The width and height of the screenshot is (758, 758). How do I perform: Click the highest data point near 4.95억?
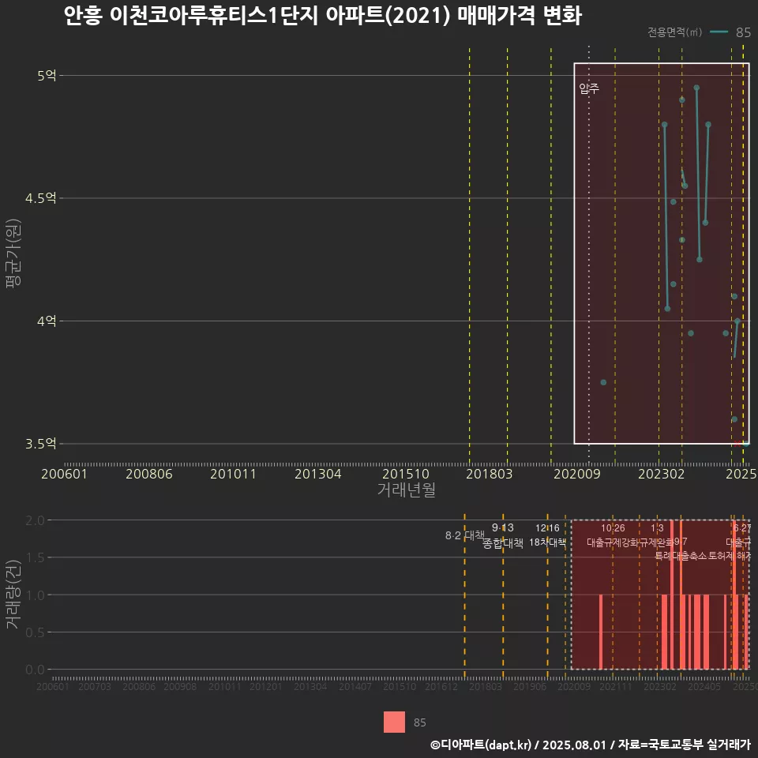[x=696, y=88]
